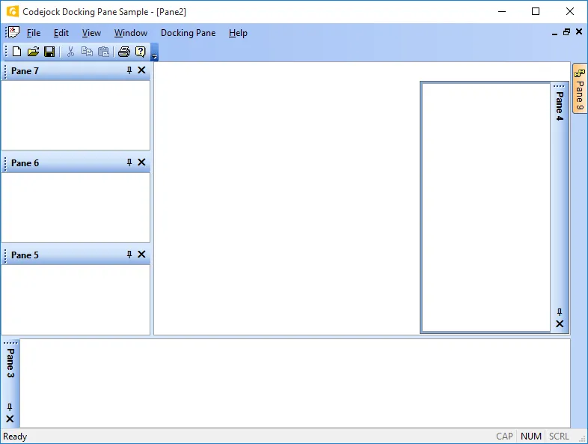Toggle the pin on Pane 6
Image resolution: width=588 pixels, height=444 pixels.
(129, 162)
